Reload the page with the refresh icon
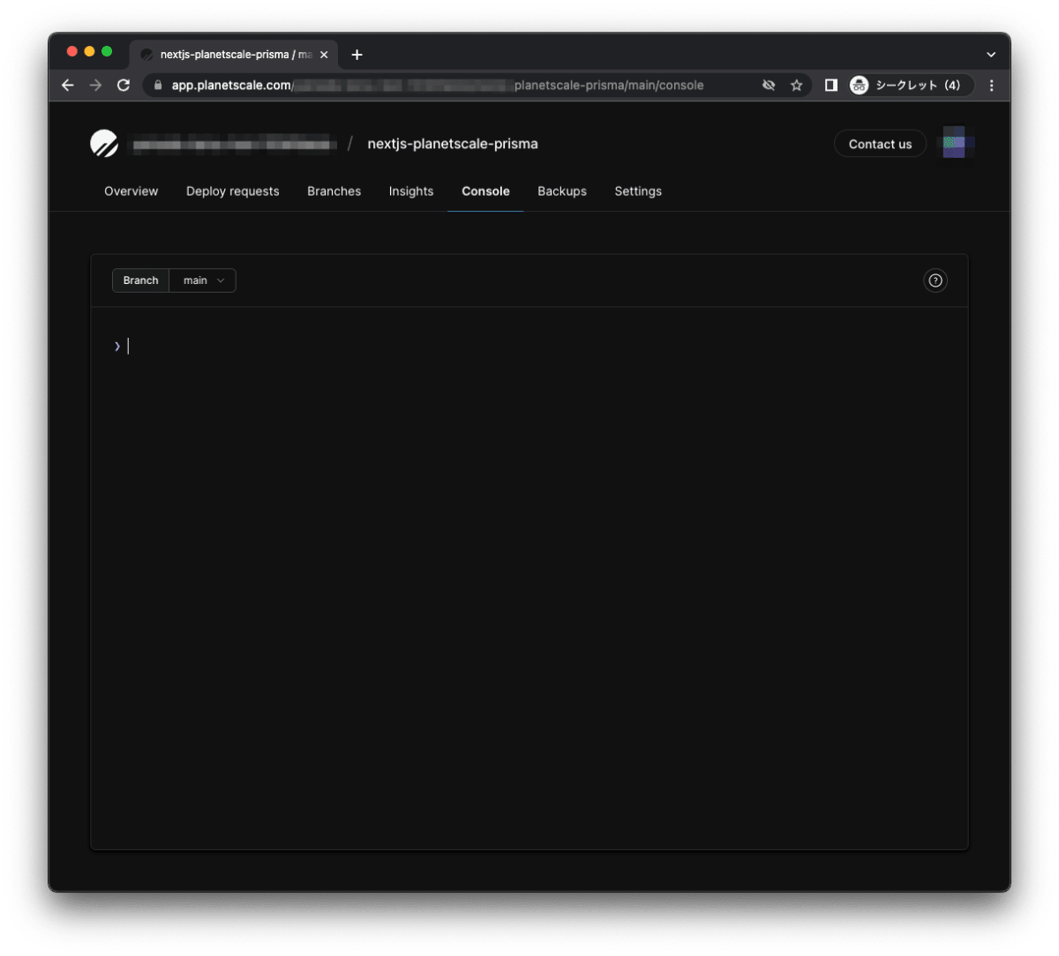The image size is (1059, 956). point(124,86)
